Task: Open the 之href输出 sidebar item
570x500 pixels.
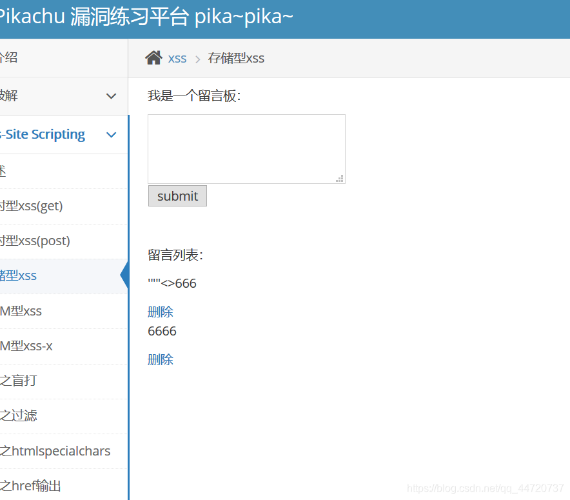Action: [x=30, y=486]
